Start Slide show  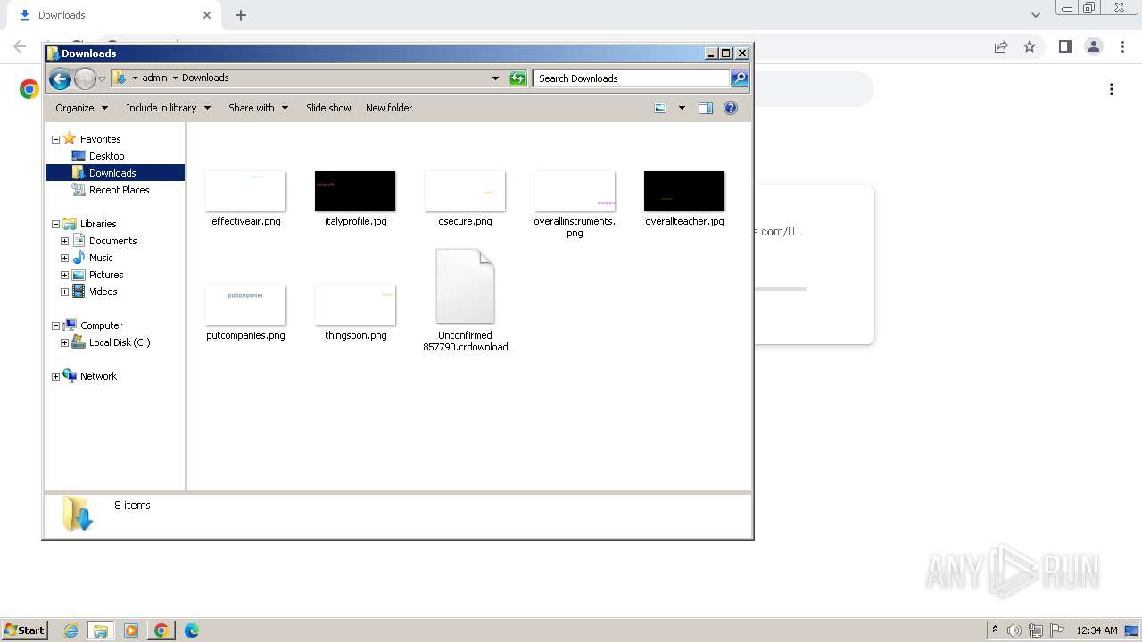pos(328,108)
